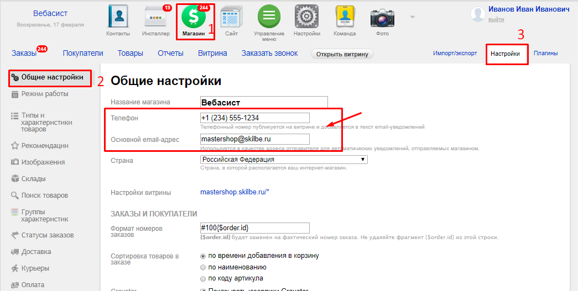Screen dimensions: 578x291
Task: Select Оплата in sidebar
Action: 33,285
